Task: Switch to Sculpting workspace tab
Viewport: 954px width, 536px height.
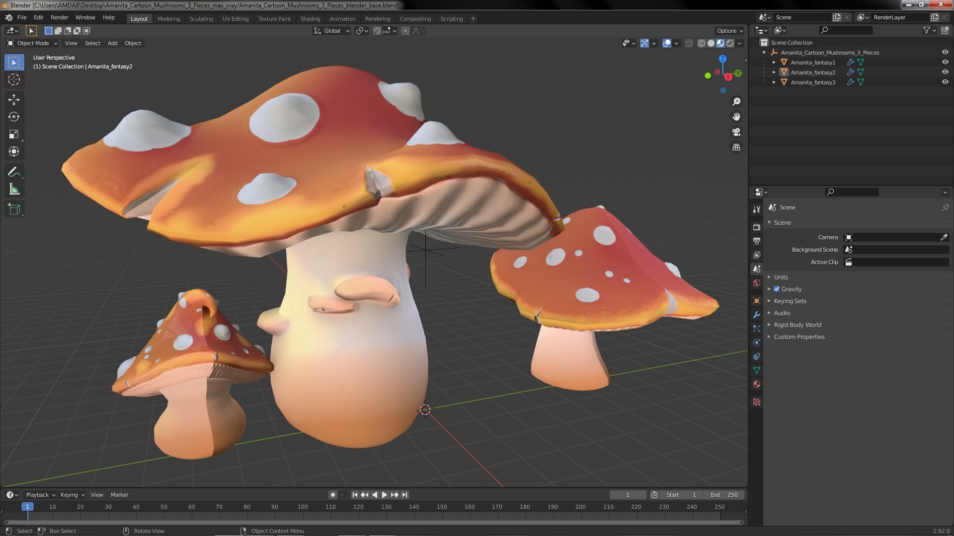Action: 201,19
